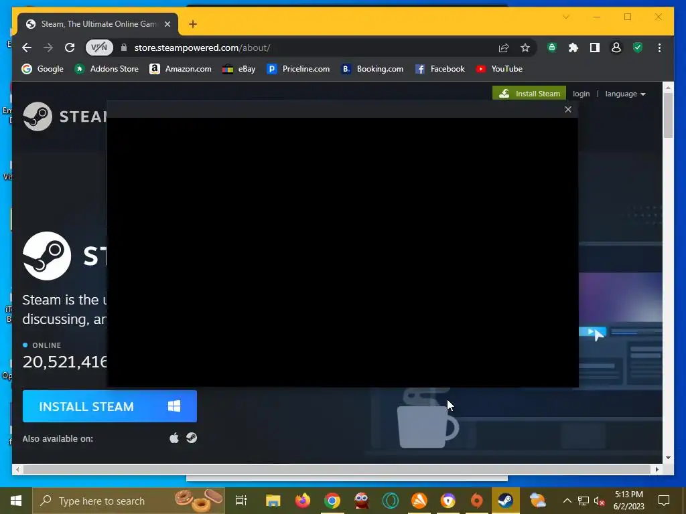Click the green Install Steam header button
Viewport: 686px width, 514px height.
(529, 94)
